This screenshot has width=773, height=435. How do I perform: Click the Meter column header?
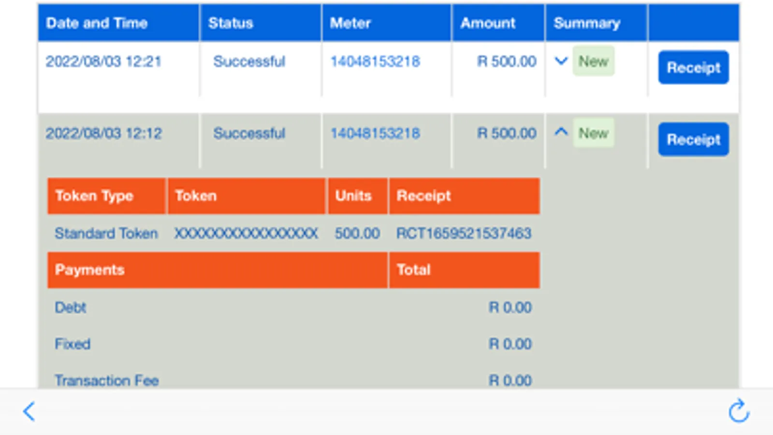click(x=350, y=23)
